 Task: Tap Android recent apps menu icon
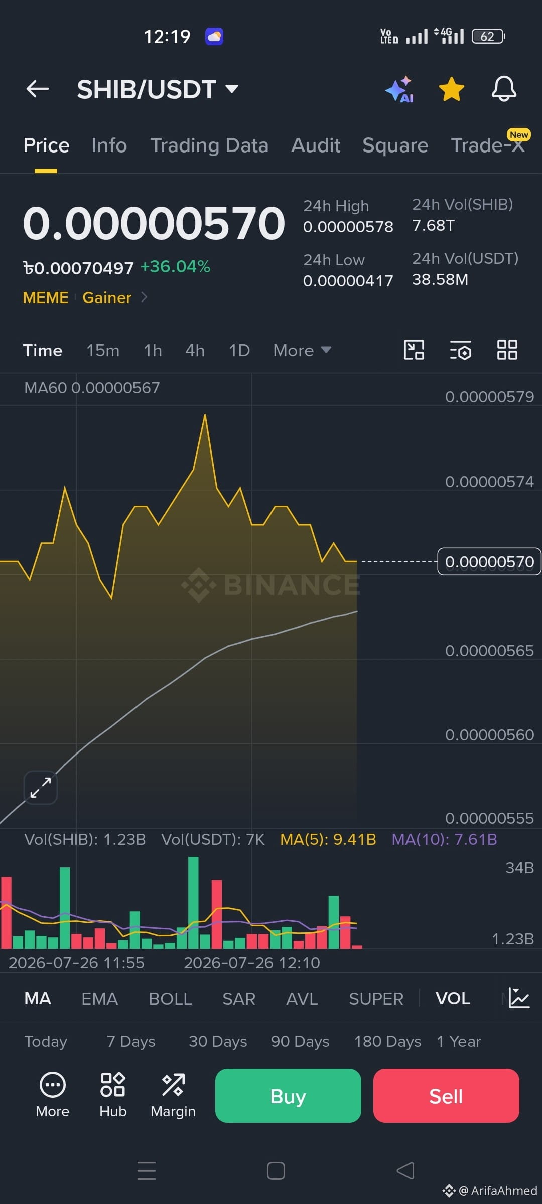(147, 1171)
